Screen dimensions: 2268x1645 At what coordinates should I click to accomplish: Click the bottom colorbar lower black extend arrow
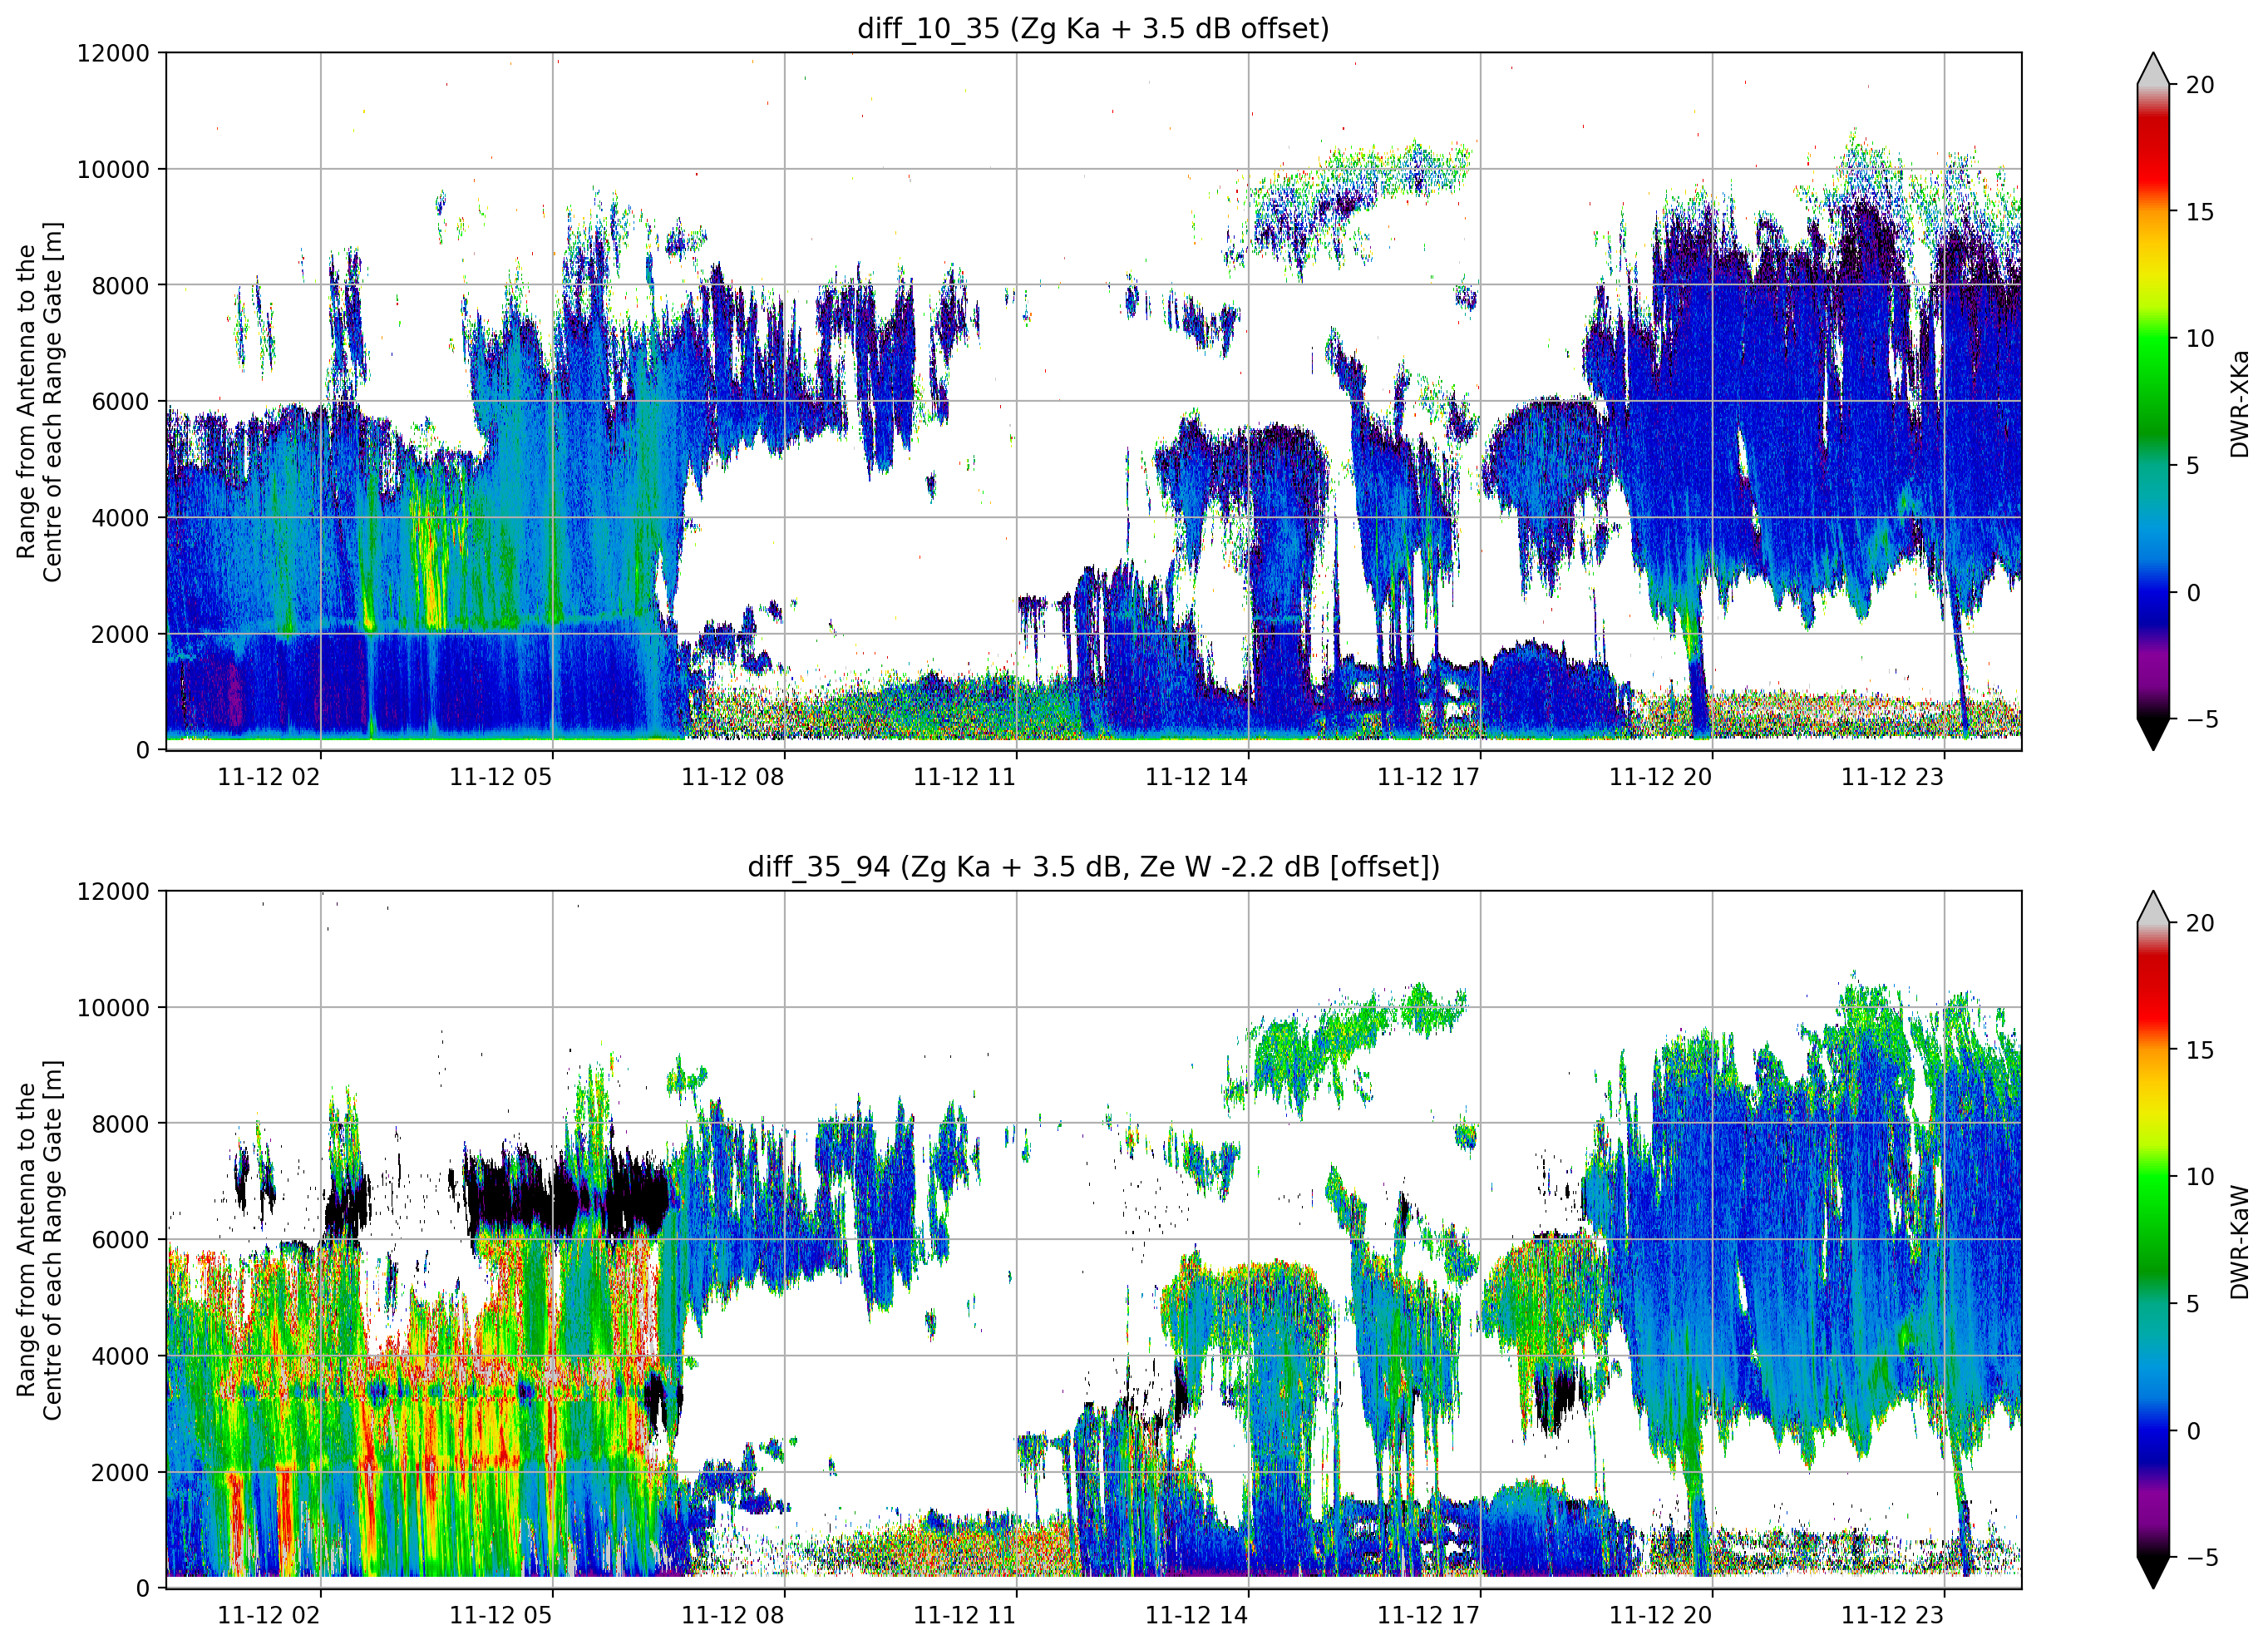[x=2153, y=1572]
